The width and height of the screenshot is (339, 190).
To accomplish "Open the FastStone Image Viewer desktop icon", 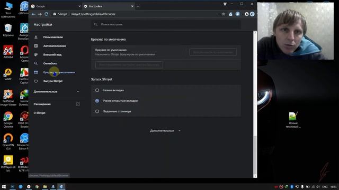I will (8, 98).
